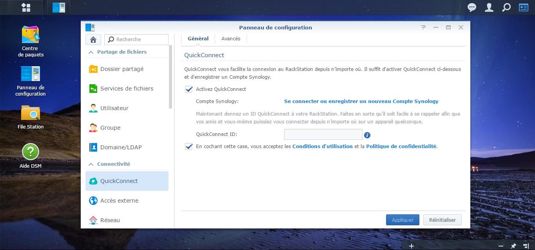
Task: Toggle the terms acceptance checkbox
Action: 189,147
